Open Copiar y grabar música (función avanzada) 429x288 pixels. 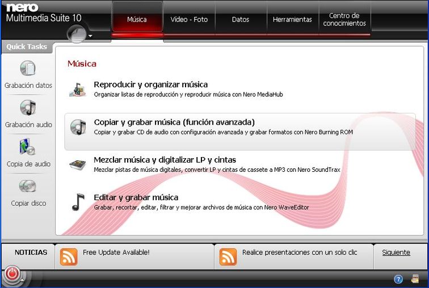tap(174, 122)
